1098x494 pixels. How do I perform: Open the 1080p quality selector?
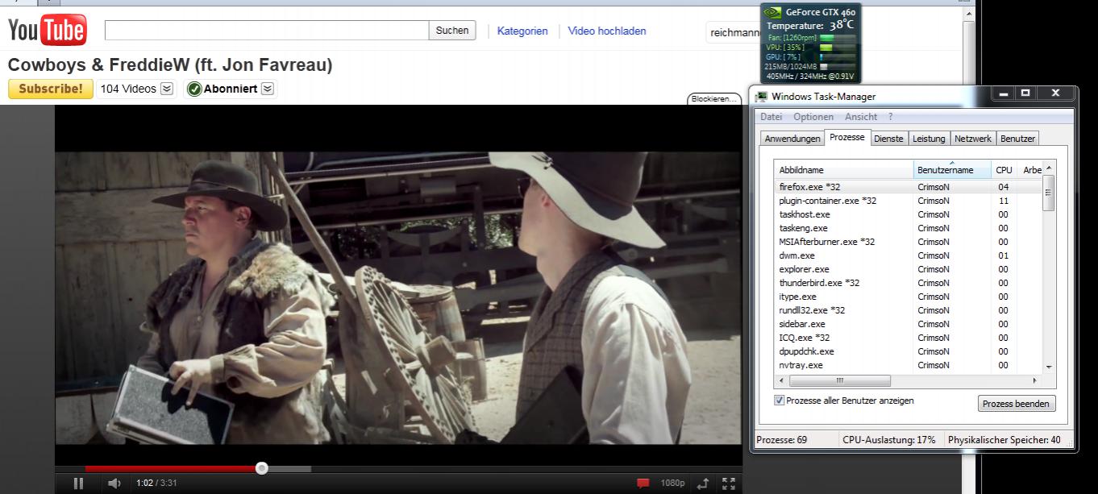[672, 484]
